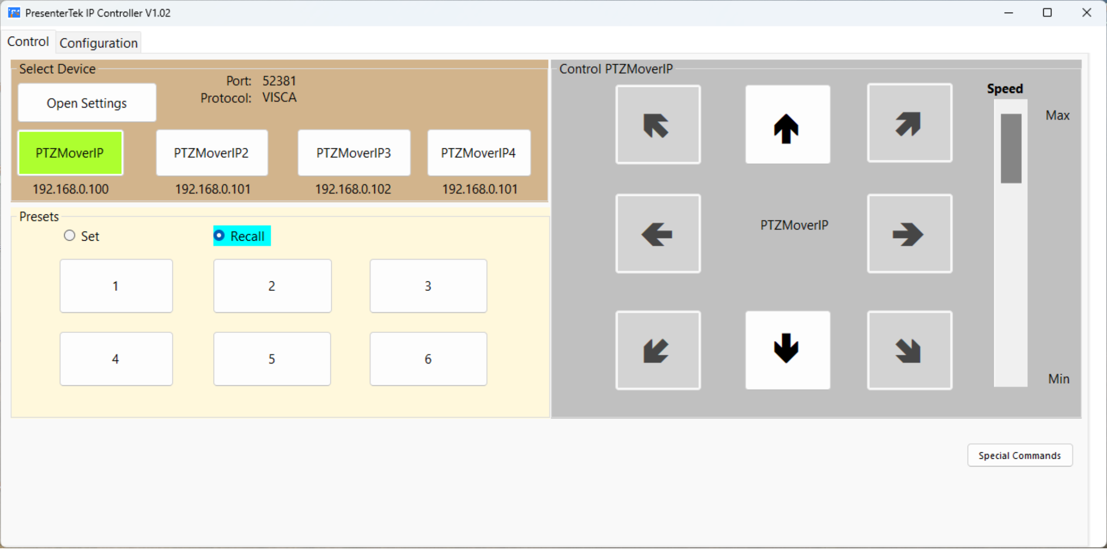Toggle to Configuration tab
This screenshot has width=1107, height=551.
pyautogui.click(x=99, y=43)
